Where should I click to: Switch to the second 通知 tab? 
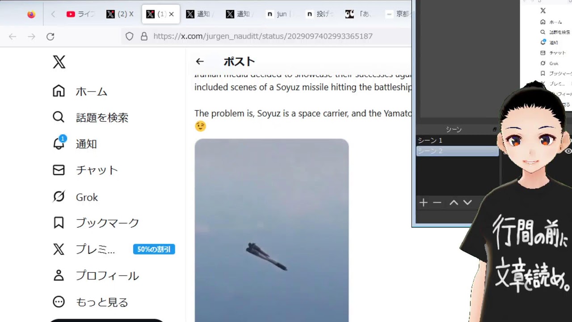pyautogui.click(x=240, y=14)
